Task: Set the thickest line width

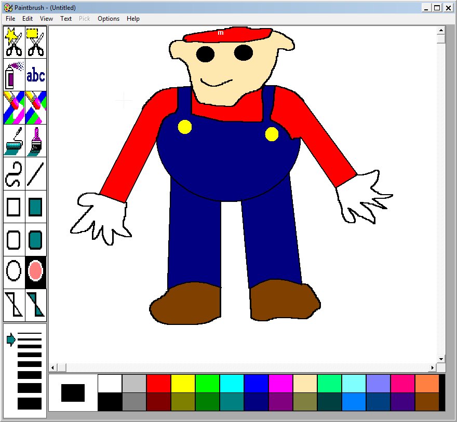Action: coord(30,404)
